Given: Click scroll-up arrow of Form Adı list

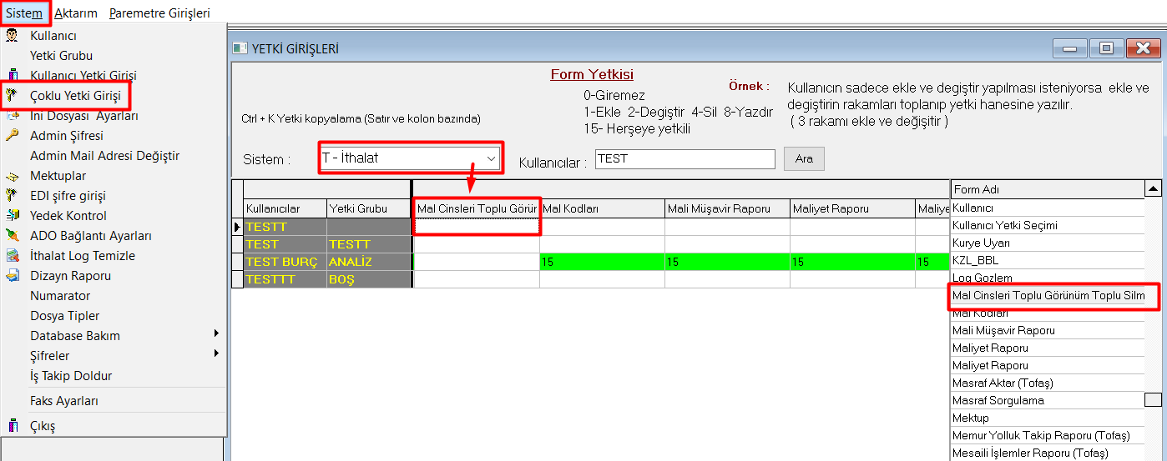Looking at the screenshot, I should [x=1153, y=189].
